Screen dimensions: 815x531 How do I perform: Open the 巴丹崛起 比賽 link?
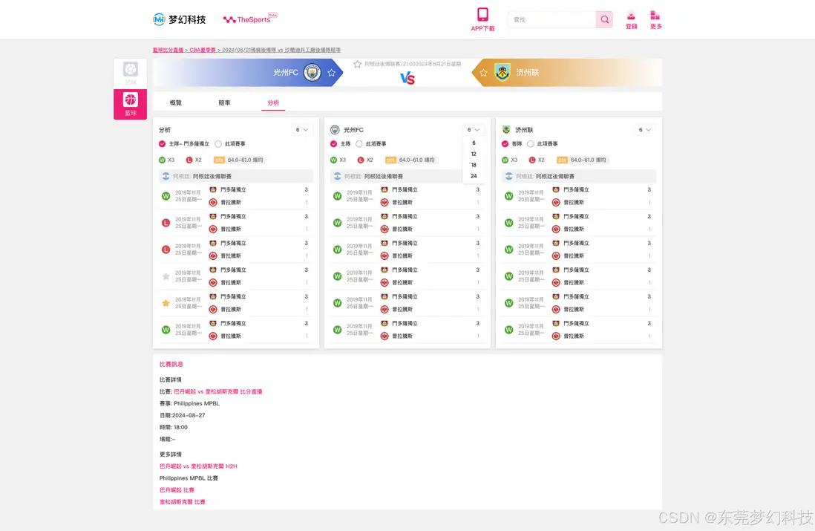point(177,490)
